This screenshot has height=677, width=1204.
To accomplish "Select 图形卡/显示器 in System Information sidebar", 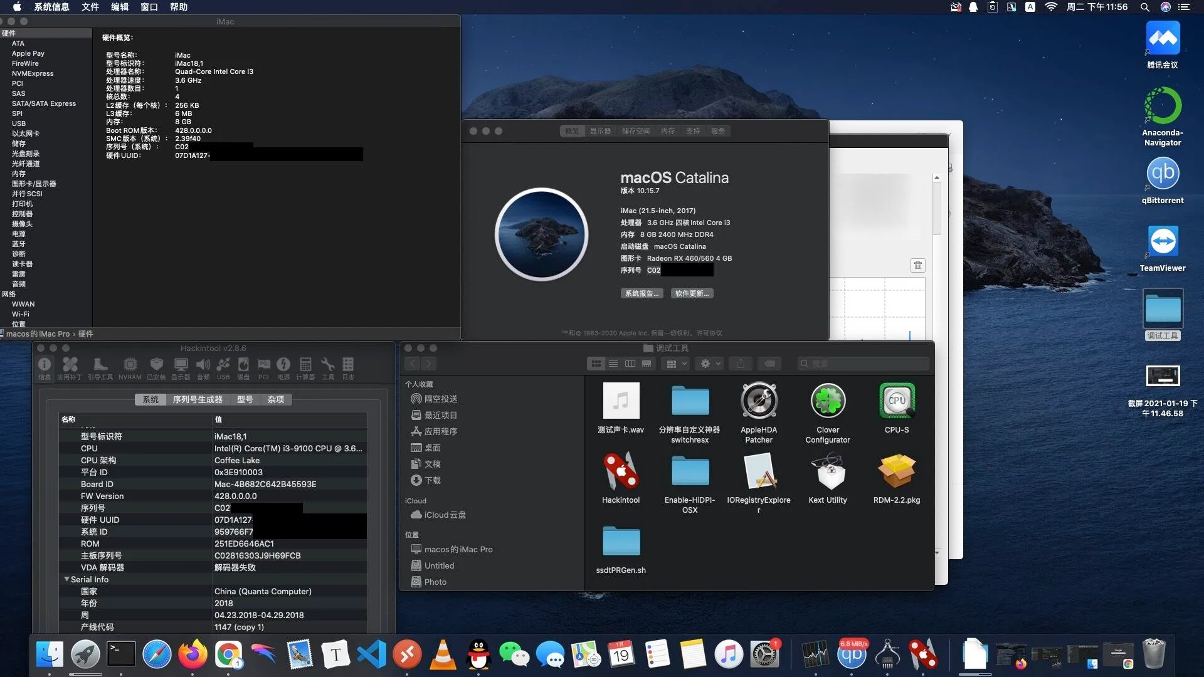I will [34, 184].
